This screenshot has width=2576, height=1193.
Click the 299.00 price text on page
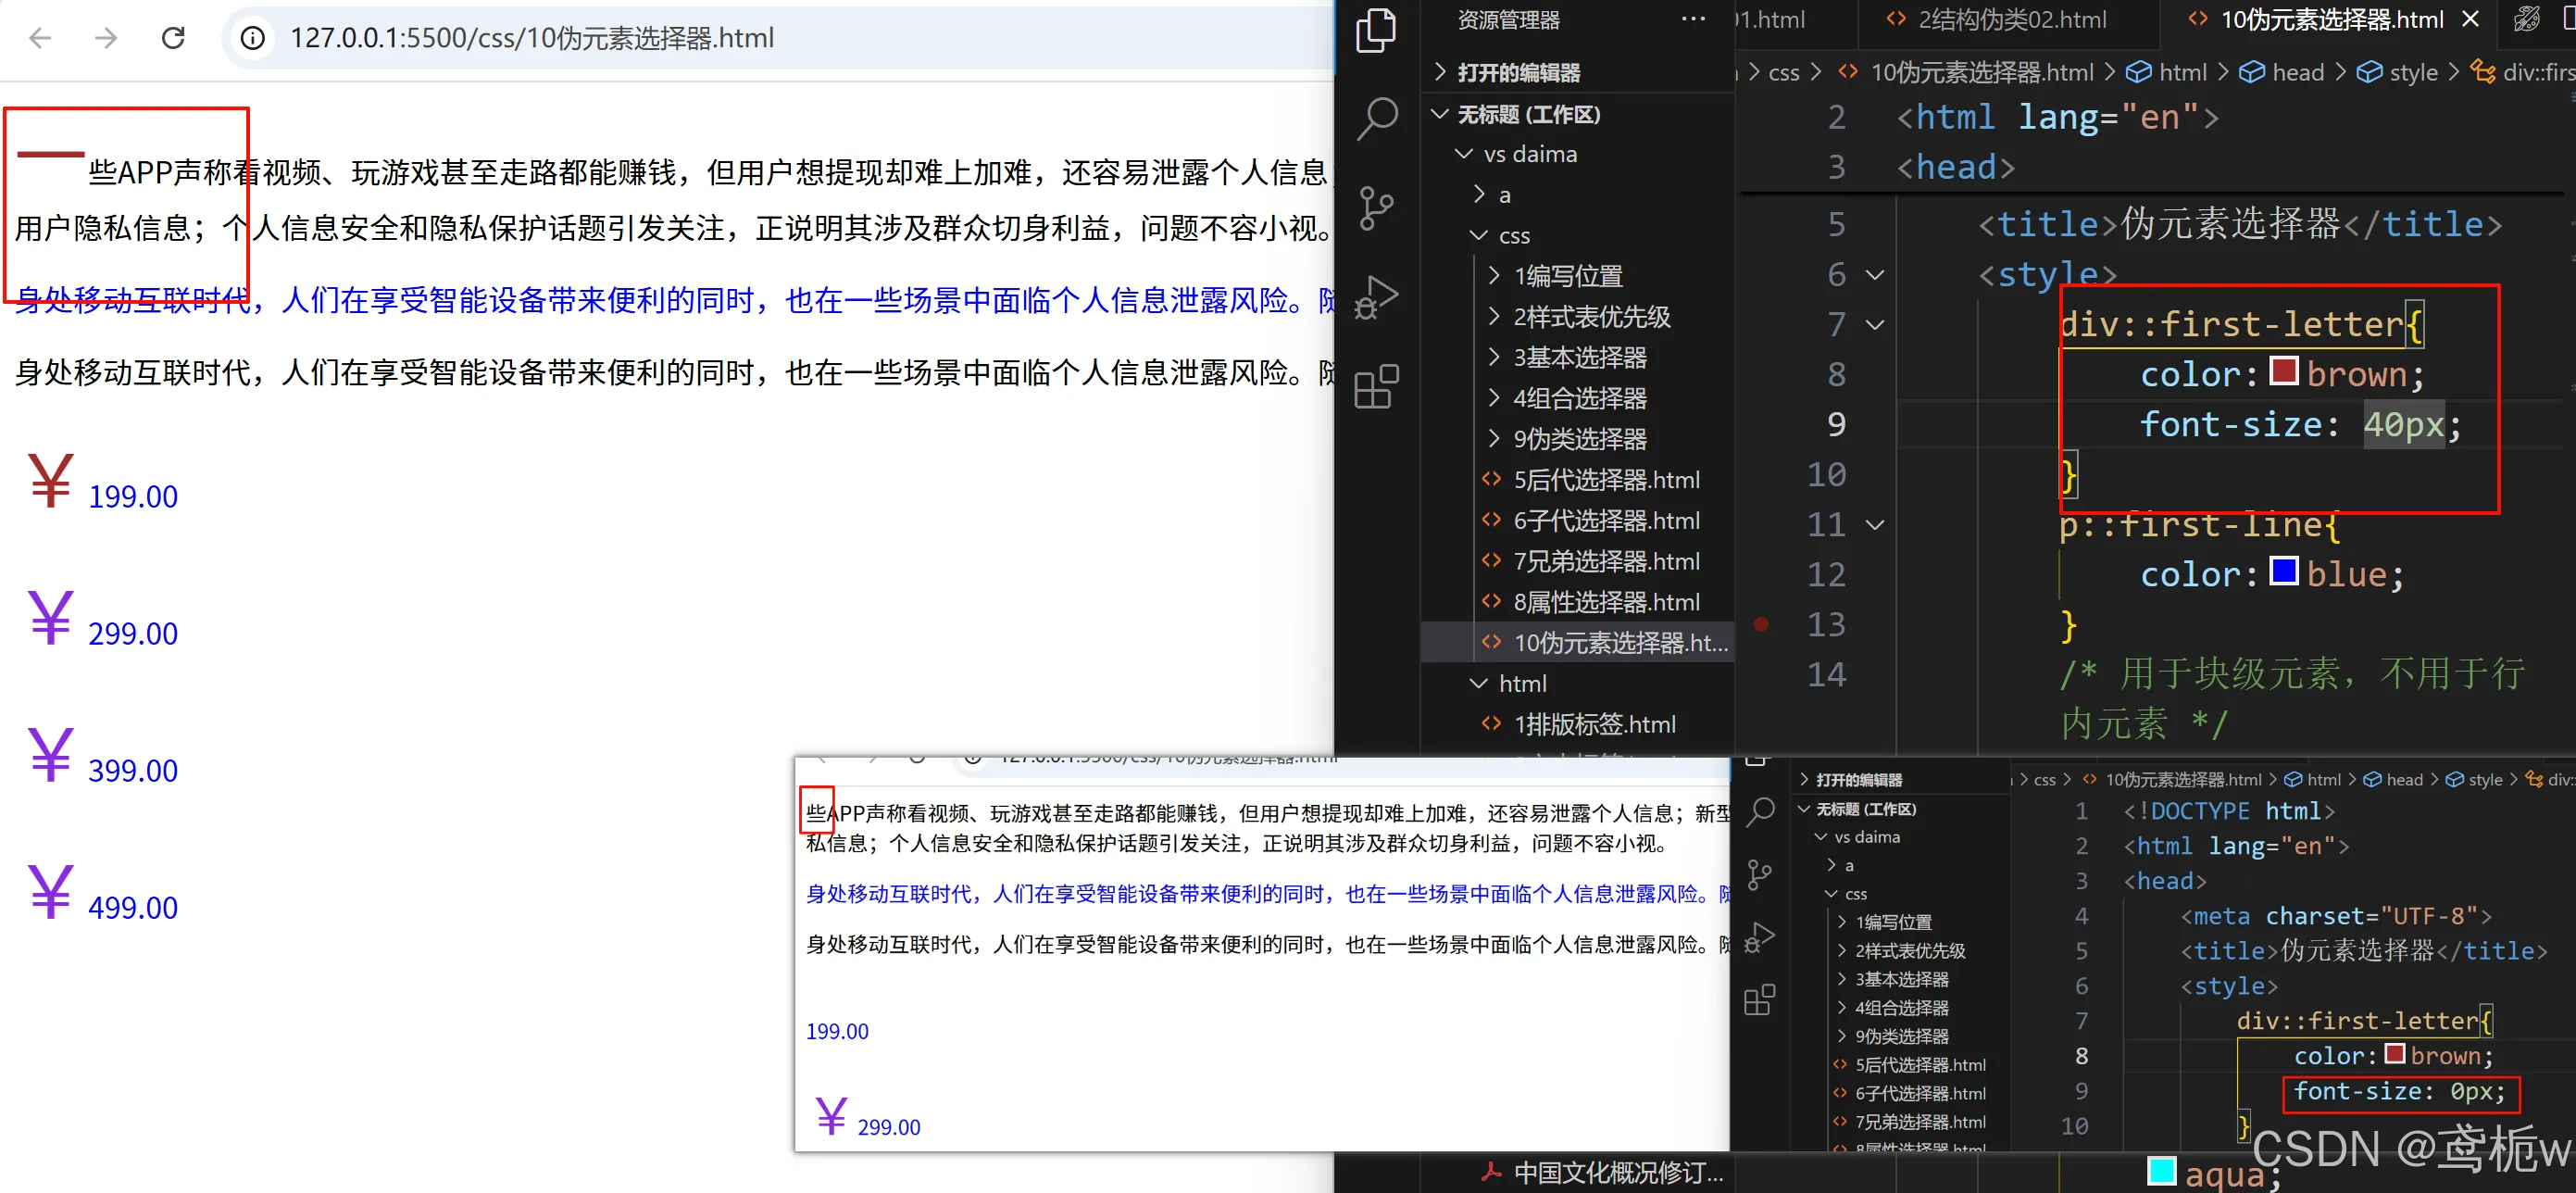coord(133,633)
